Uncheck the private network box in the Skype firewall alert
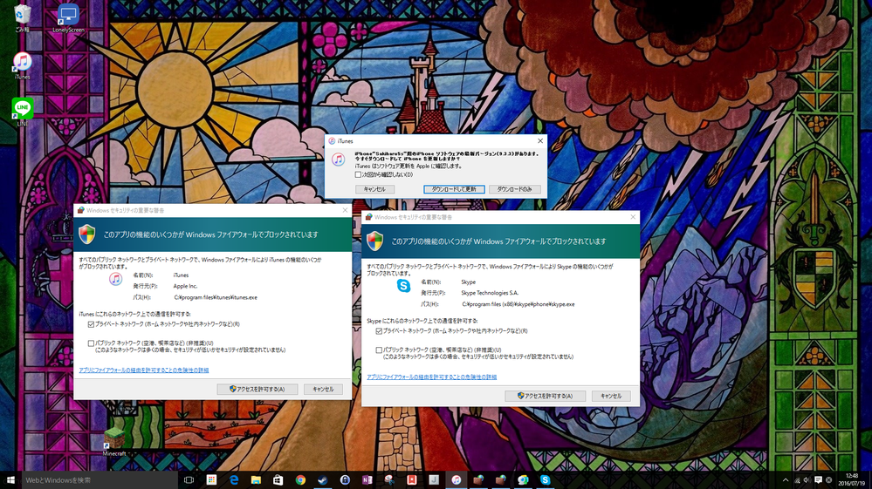This screenshot has height=489, width=872. 380,331
